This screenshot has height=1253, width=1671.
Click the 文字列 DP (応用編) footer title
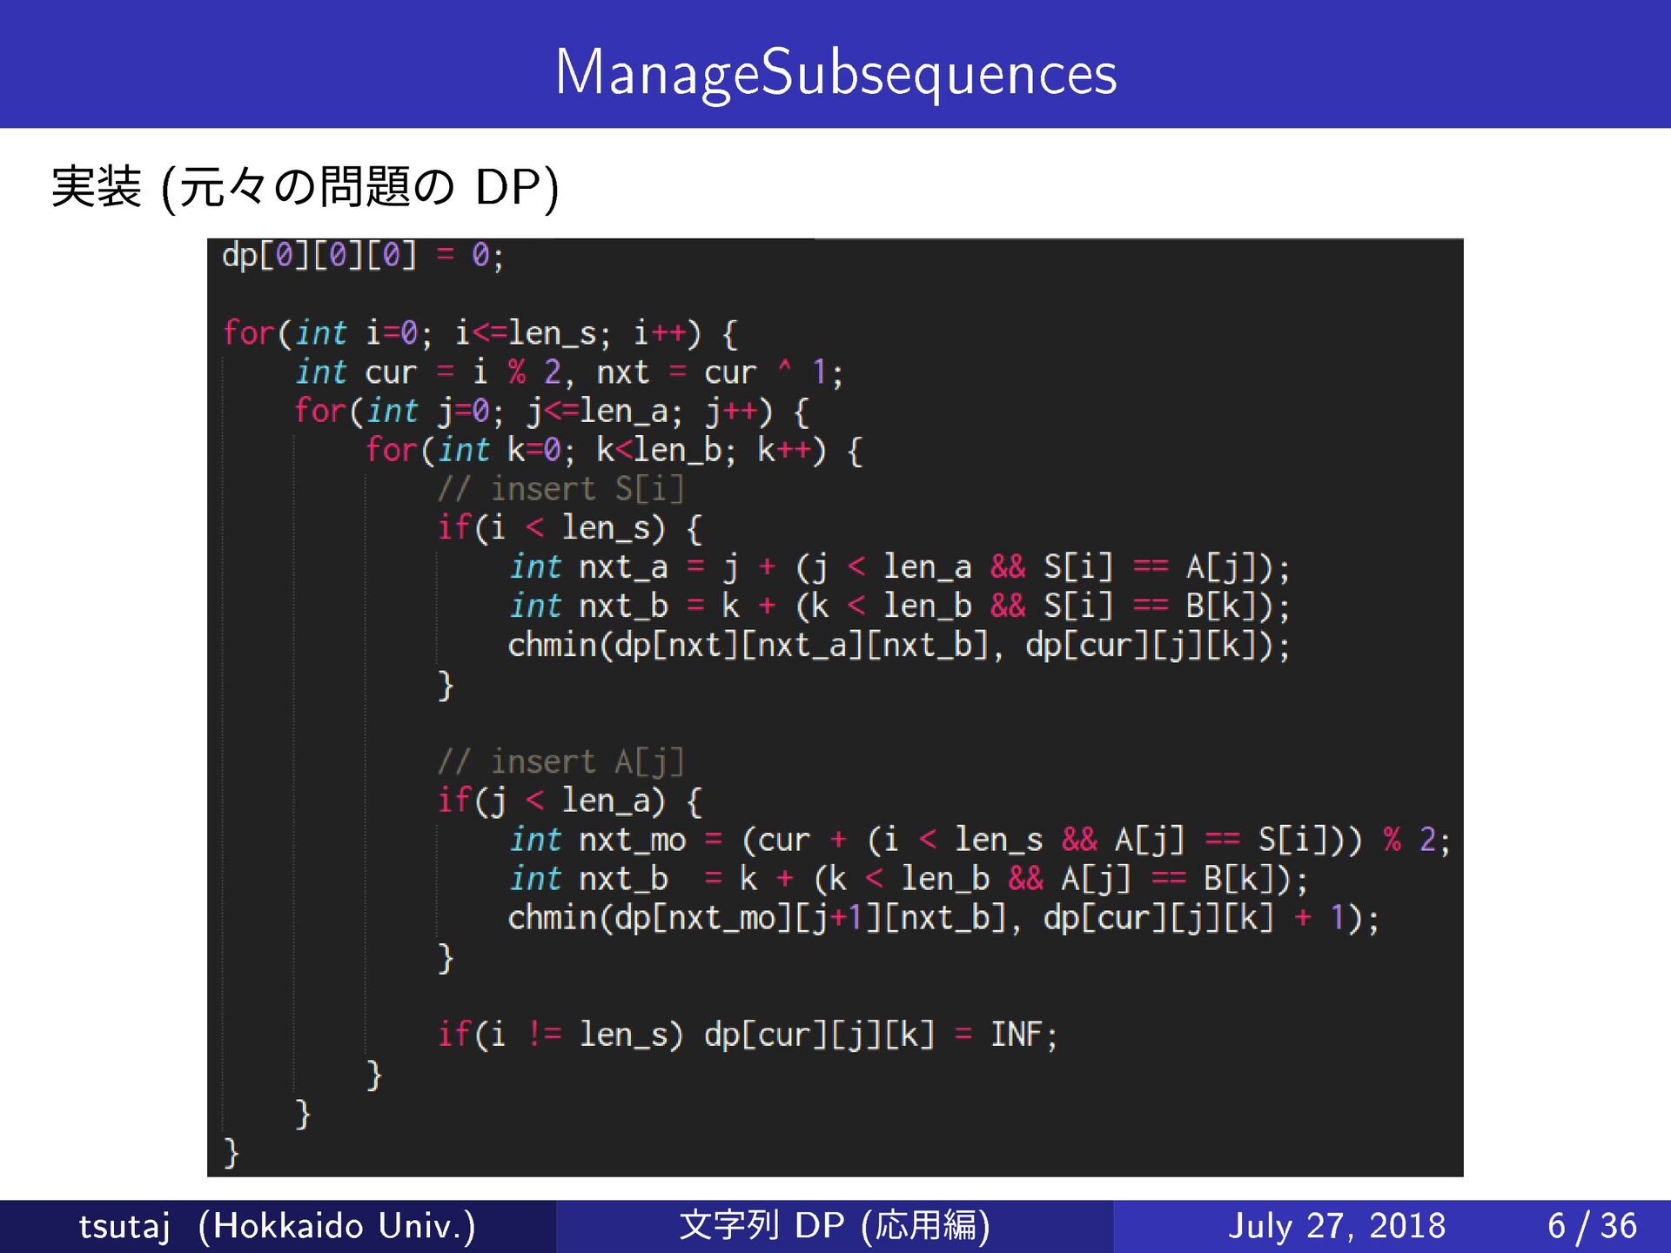[x=834, y=1226]
